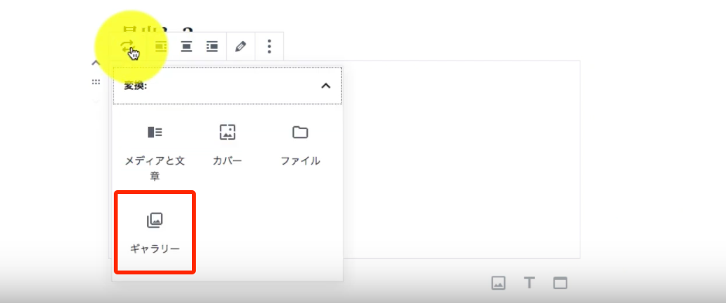The height and width of the screenshot is (303, 726).
Task: Click the block drag handle dots
Action: click(x=95, y=82)
